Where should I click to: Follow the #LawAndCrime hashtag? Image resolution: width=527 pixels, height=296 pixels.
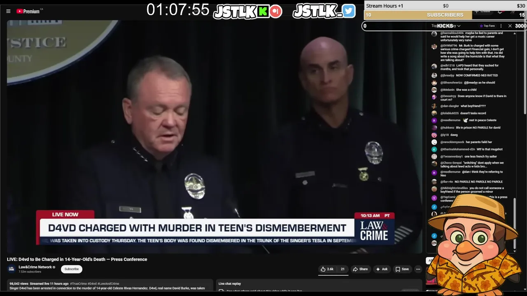pyautogui.click(x=108, y=284)
